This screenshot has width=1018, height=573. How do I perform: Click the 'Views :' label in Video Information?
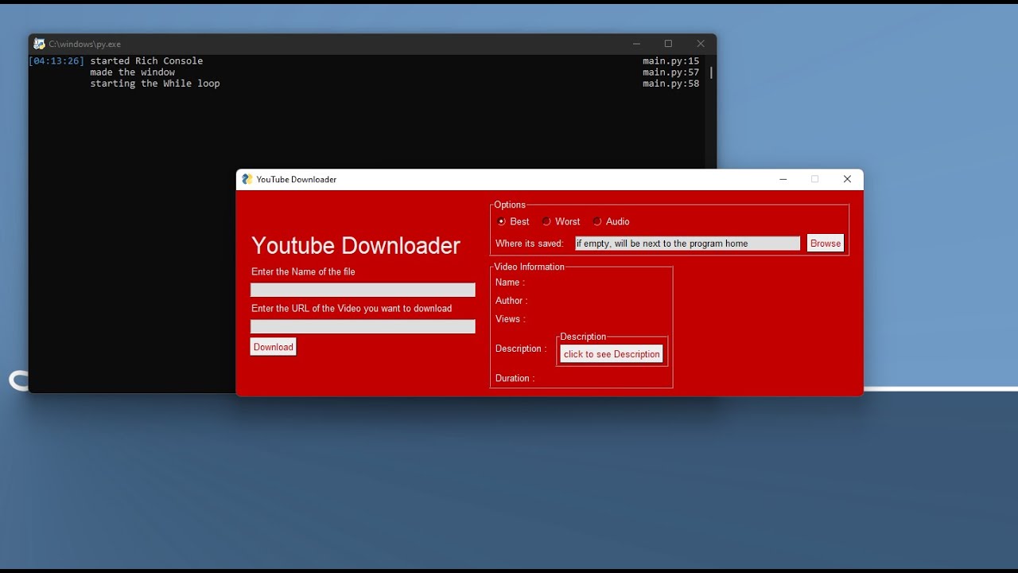pyautogui.click(x=511, y=319)
